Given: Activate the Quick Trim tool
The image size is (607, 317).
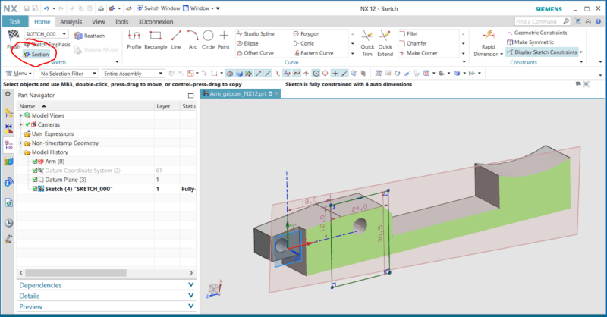Looking at the screenshot, I should [x=367, y=43].
